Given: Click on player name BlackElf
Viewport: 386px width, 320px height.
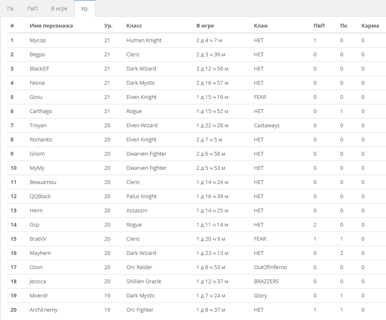Looking at the screenshot, I should coord(39,69).
